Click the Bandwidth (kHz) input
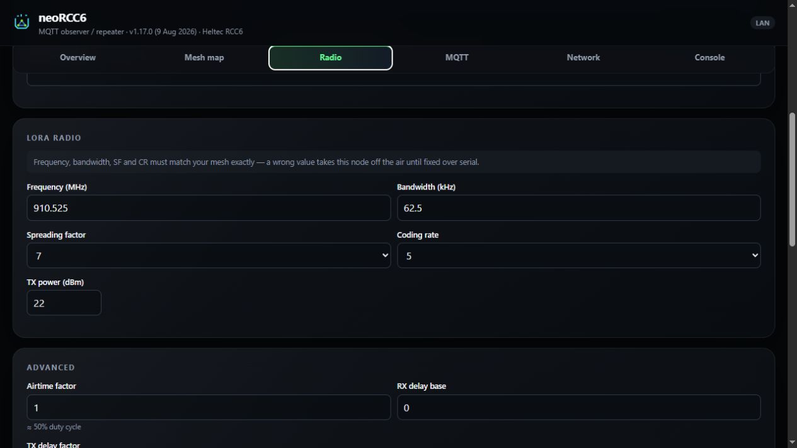This screenshot has width=797, height=448. (x=578, y=208)
